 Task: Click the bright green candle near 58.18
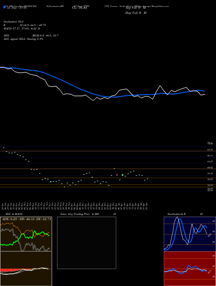coord(123,175)
